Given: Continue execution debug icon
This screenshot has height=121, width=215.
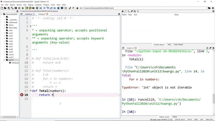Looking at the screenshot, I should coord(55,8).
